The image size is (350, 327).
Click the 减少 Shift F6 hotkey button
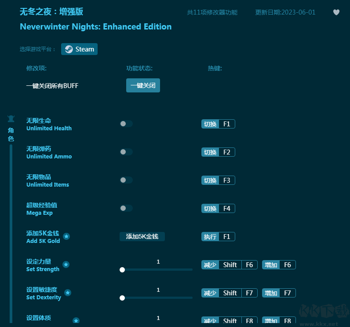[x=230, y=265]
